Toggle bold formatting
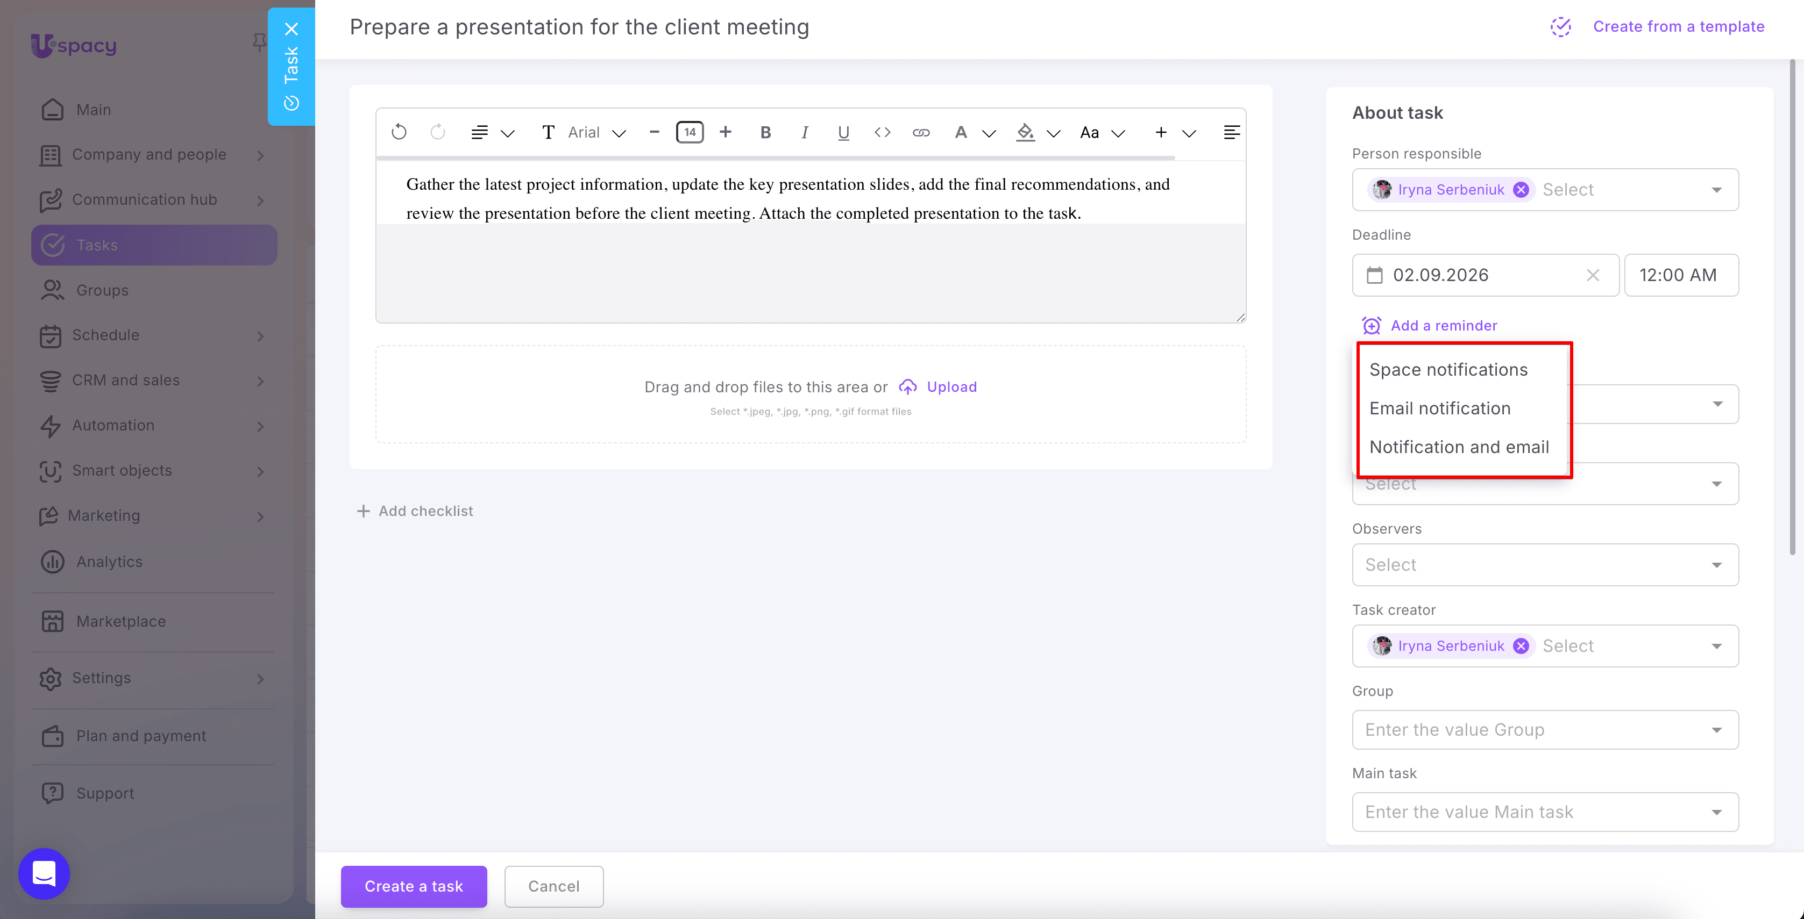 click(x=765, y=132)
